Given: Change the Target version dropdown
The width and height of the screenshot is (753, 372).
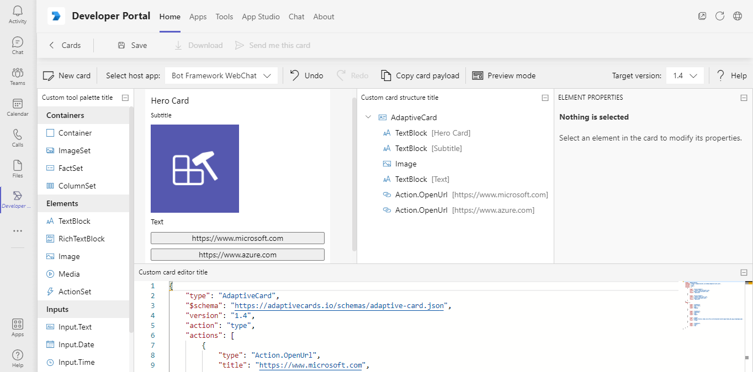Looking at the screenshot, I should (685, 75).
